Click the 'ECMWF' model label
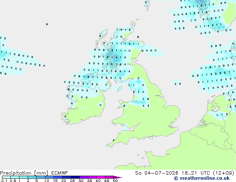Screen dimensions: 236x182 pyautogui.click(x=60, y=173)
